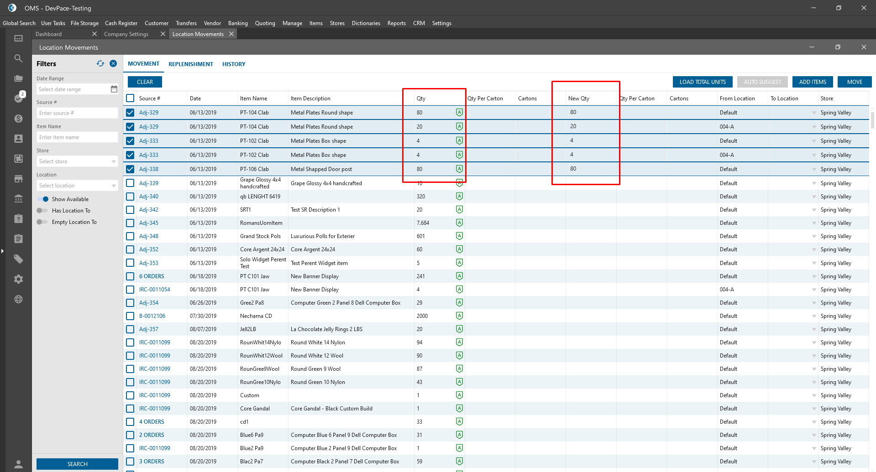Click the price tag icon in sidebar
Screen dimensions: 876x472
(x=18, y=259)
